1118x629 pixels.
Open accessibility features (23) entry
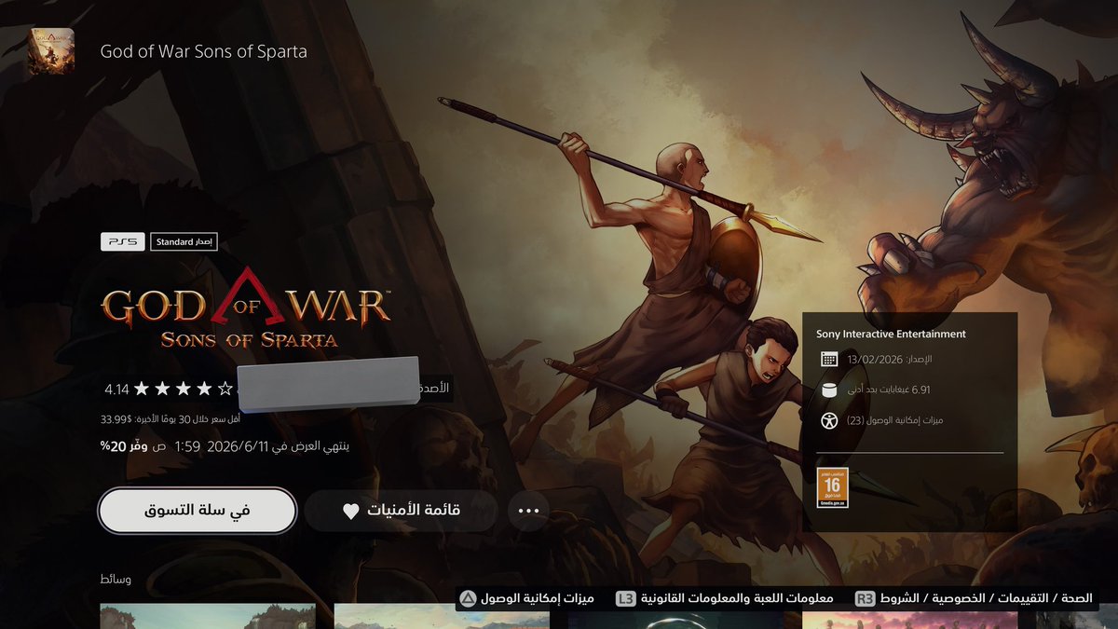895,420
